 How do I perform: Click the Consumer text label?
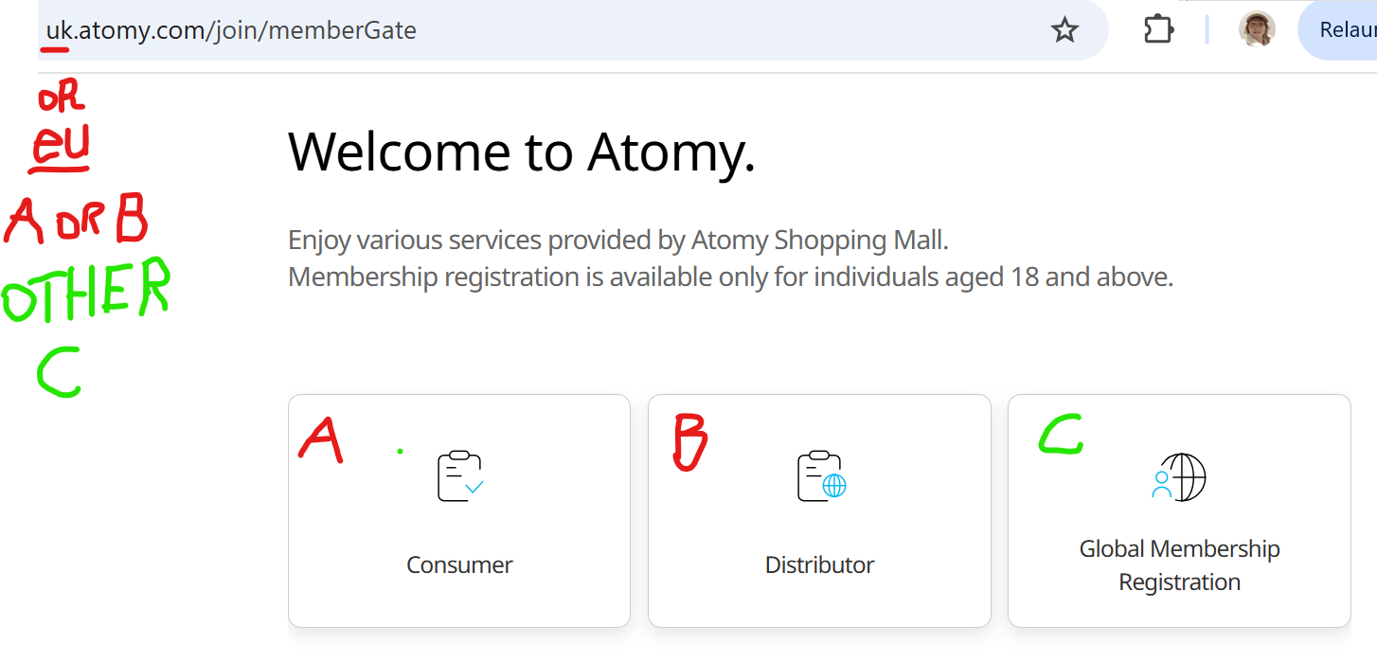pos(458,564)
